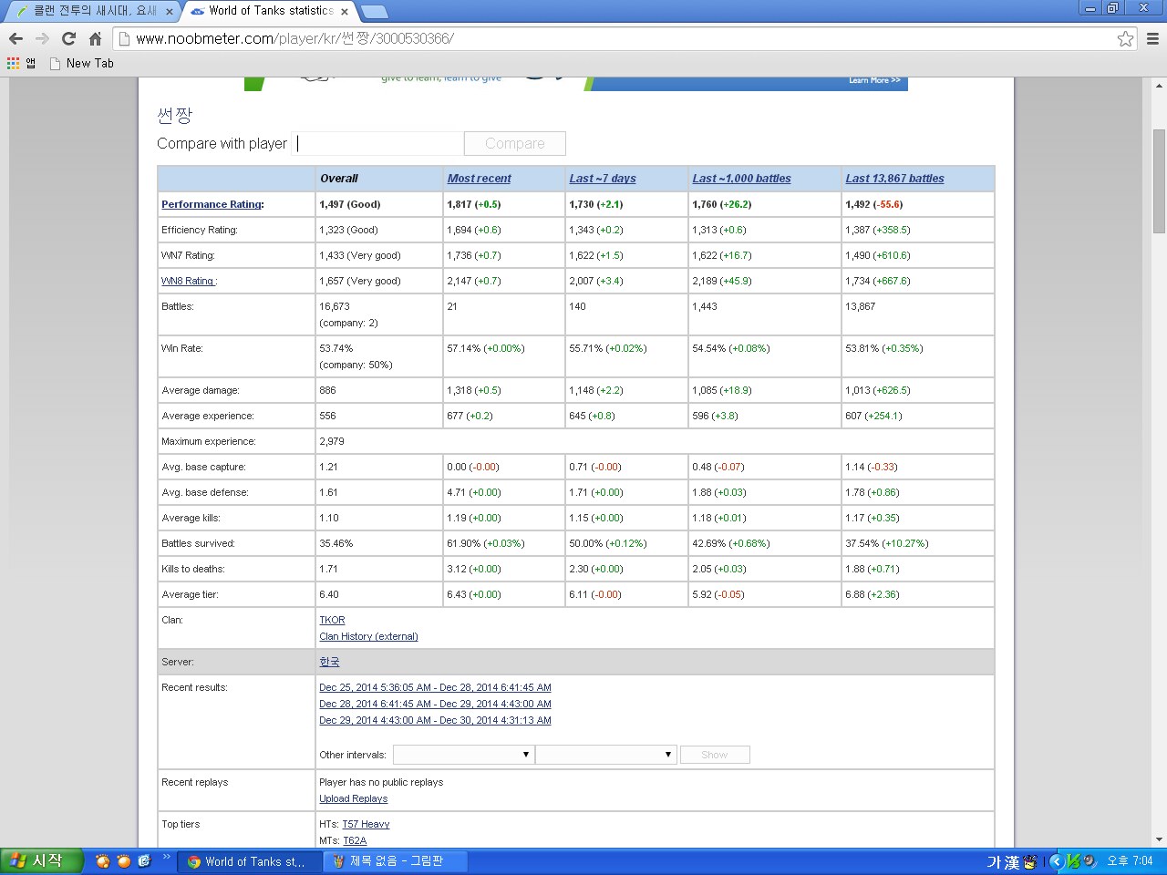Click the Compare button
Image resolution: width=1167 pixels, height=875 pixels.
514,143
